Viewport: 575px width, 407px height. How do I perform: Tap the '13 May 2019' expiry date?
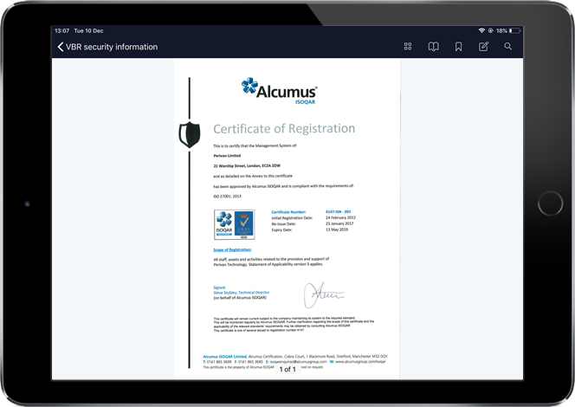(x=337, y=229)
